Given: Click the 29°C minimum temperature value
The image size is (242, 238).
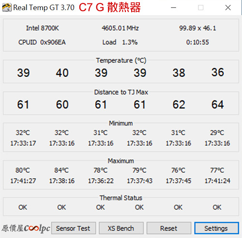Looking at the screenshot, I should pyautogui.click(x=217, y=133).
